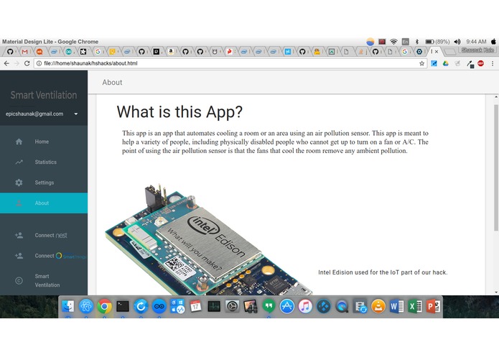Open System Preferences from the dock
Image resolution: width=499 pixels, height=355 pixels.
[232, 307]
